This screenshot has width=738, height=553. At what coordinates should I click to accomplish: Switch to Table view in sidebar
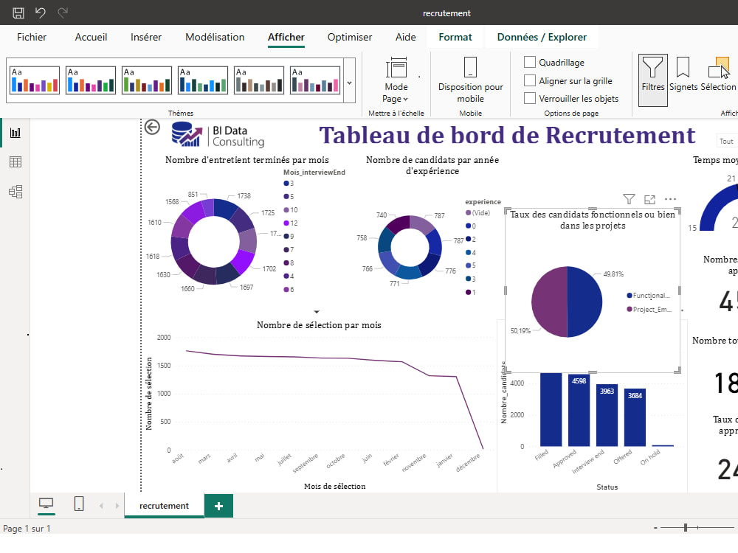coord(15,162)
